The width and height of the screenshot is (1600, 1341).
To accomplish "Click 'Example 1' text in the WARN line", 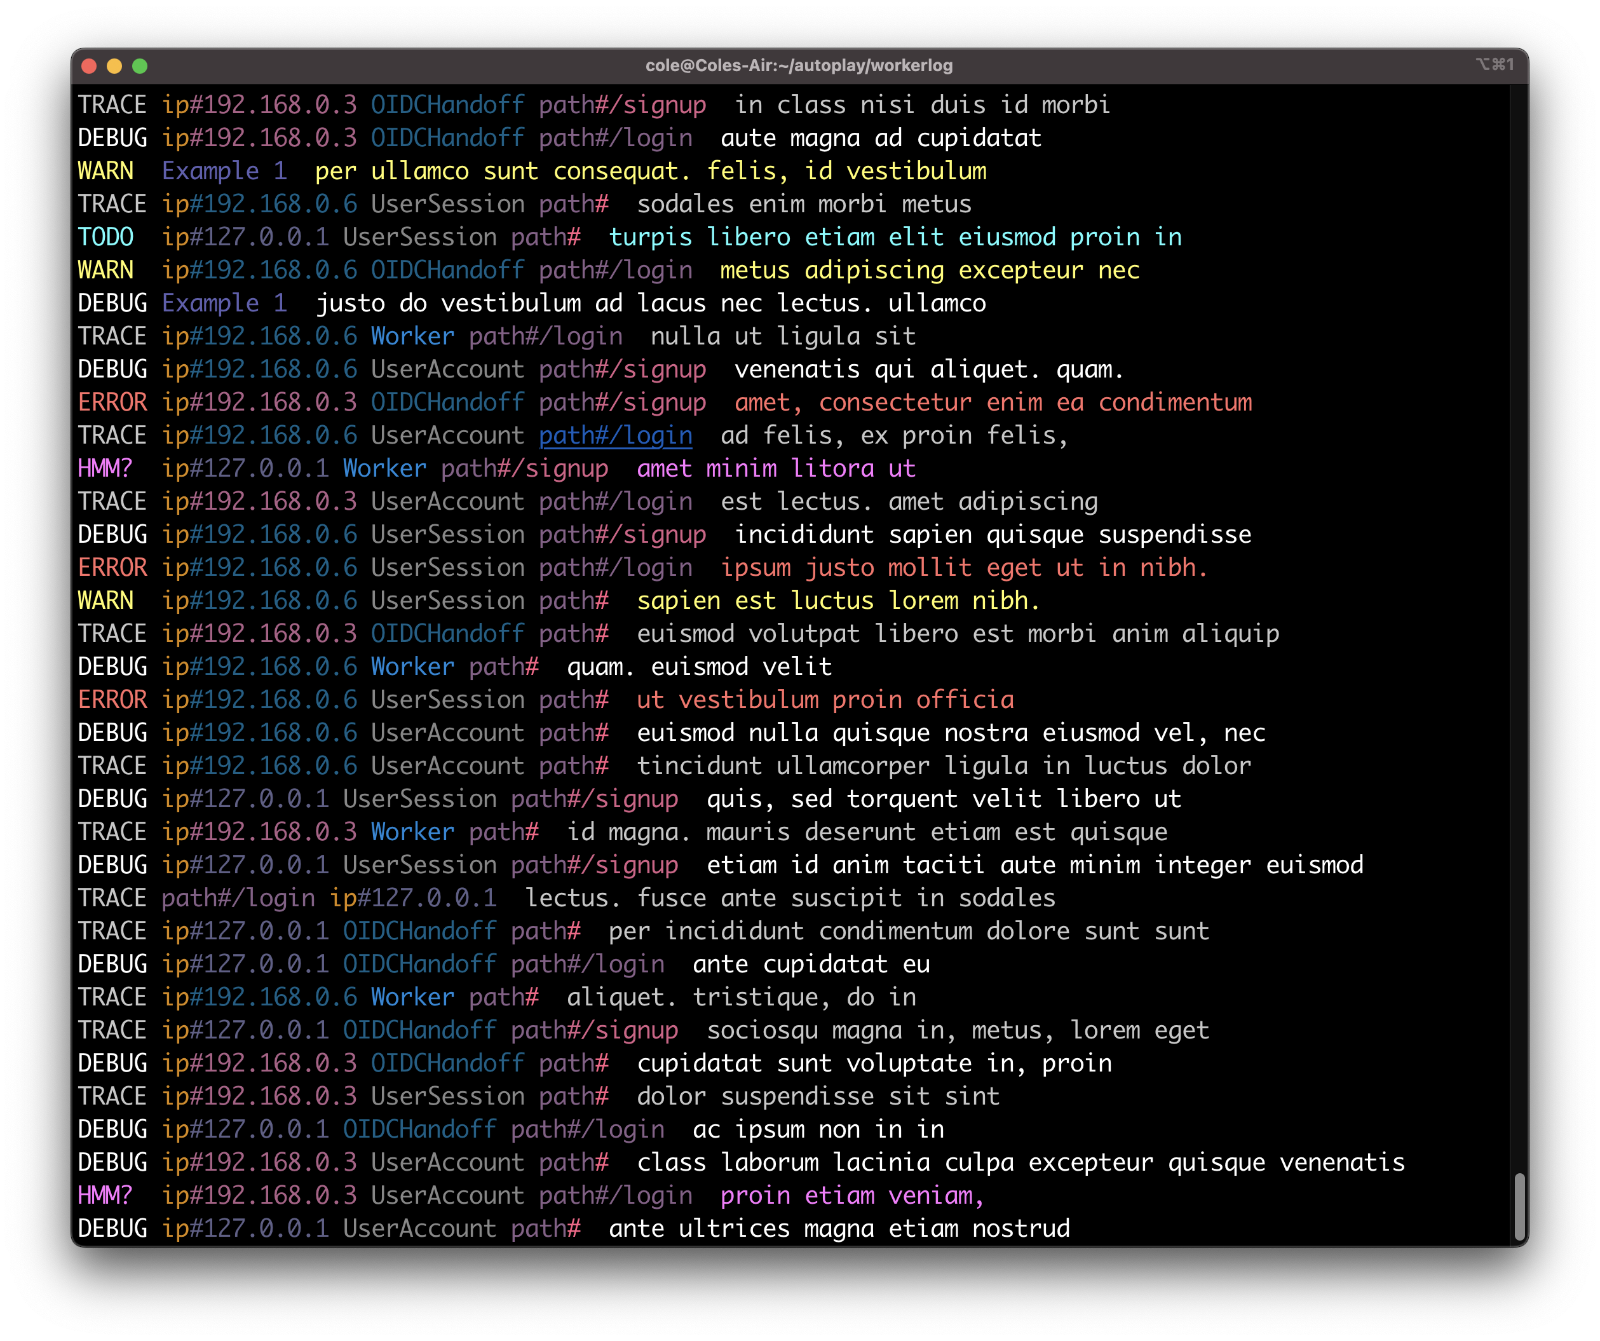I will coord(224,172).
